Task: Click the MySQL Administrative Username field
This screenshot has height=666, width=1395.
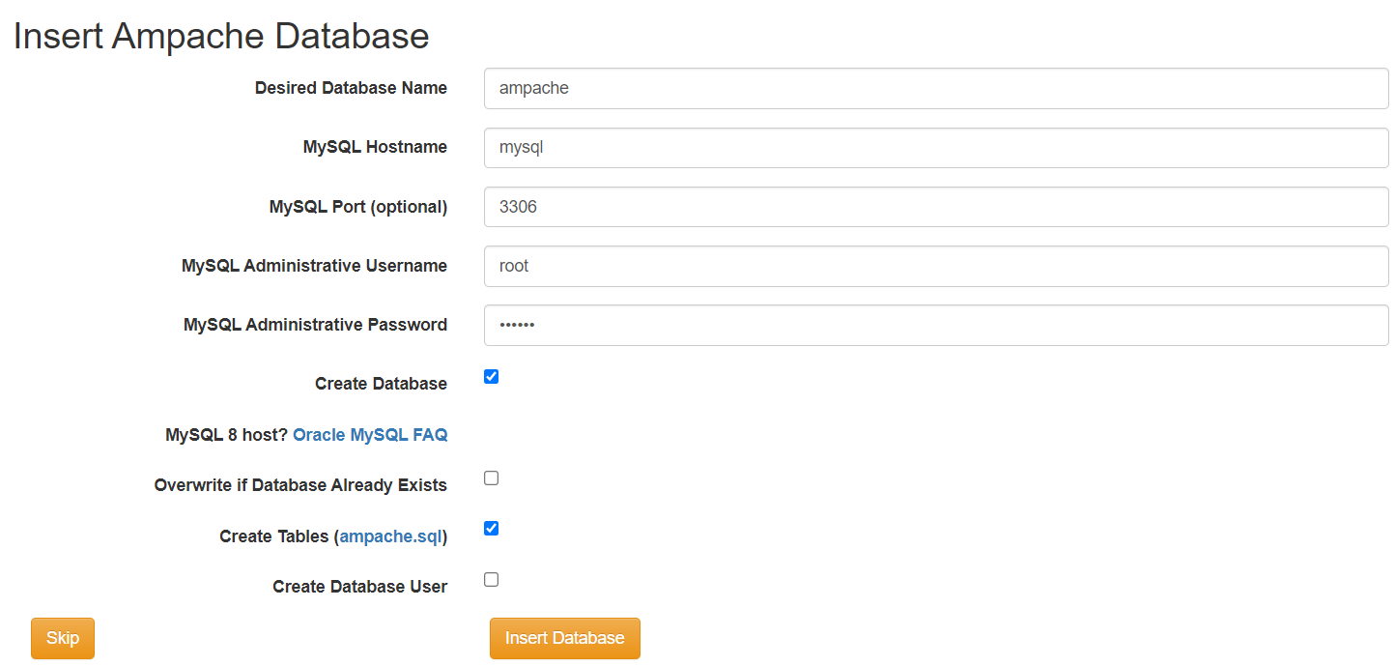Action: 936,266
